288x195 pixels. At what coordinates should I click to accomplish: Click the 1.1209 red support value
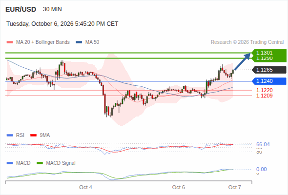[264, 96]
